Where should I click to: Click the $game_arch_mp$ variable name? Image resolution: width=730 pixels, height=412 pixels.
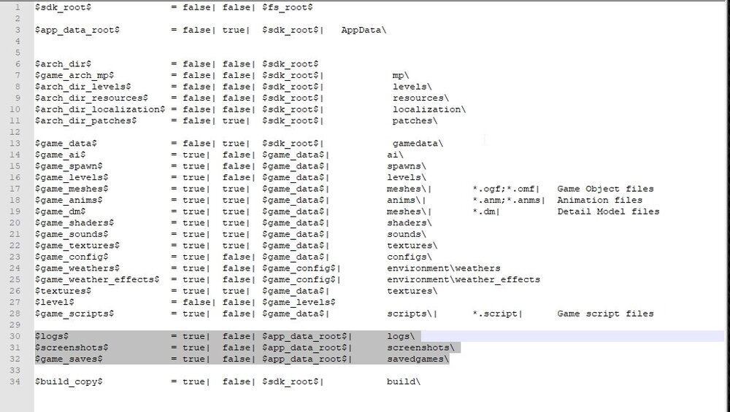coord(74,75)
